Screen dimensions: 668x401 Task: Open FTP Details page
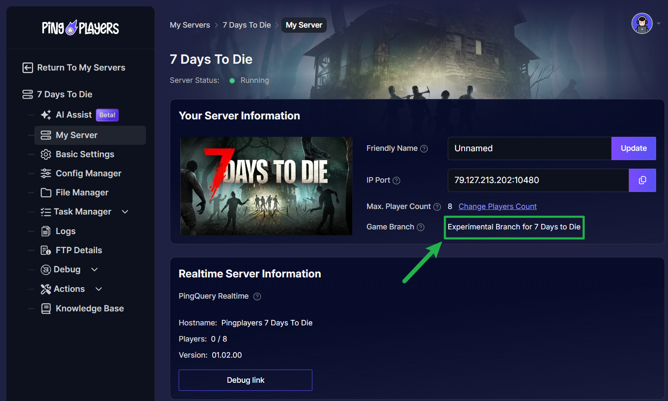tap(79, 250)
